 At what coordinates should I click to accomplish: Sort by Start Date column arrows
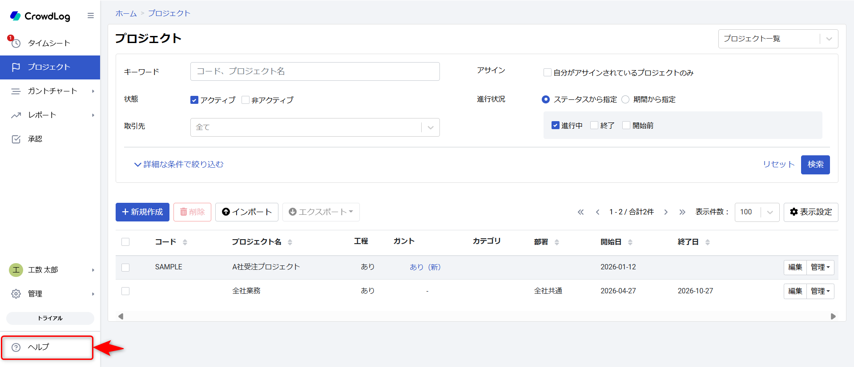(x=630, y=242)
